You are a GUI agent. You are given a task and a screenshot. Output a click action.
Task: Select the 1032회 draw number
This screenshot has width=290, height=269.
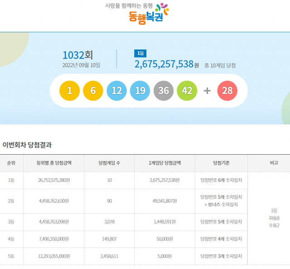77,55
